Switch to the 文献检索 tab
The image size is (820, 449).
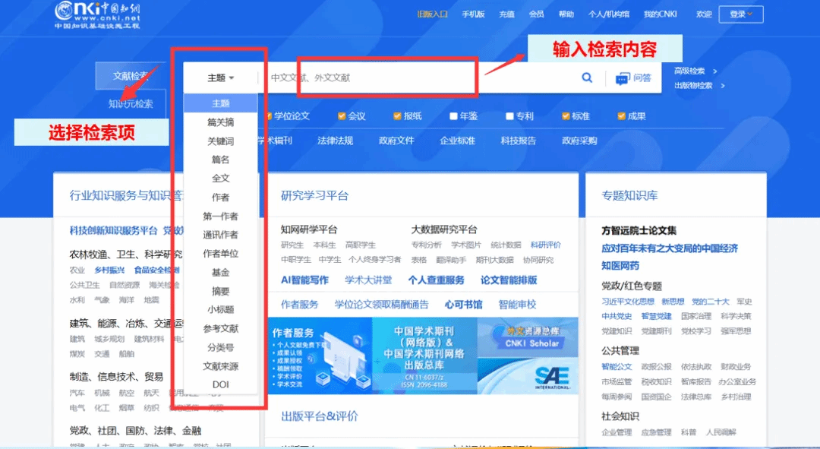click(x=131, y=77)
